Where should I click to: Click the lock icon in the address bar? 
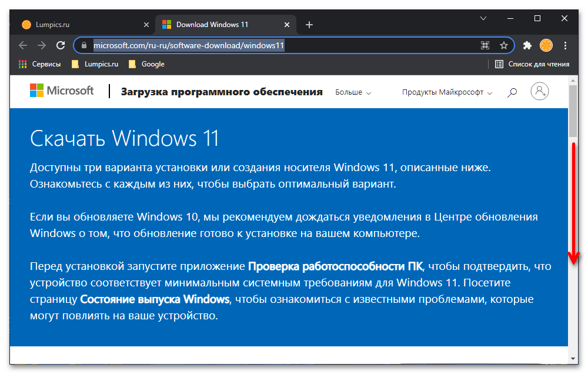pos(83,45)
